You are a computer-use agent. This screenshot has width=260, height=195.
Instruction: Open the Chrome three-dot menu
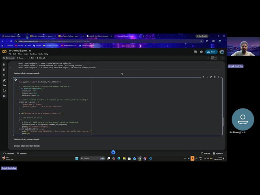[224, 41]
